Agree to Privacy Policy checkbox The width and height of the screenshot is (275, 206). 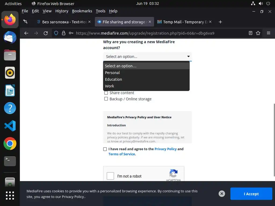[105, 149]
